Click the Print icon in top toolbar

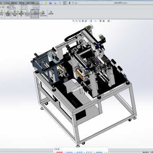pyautogui.click(x=55, y=3)
